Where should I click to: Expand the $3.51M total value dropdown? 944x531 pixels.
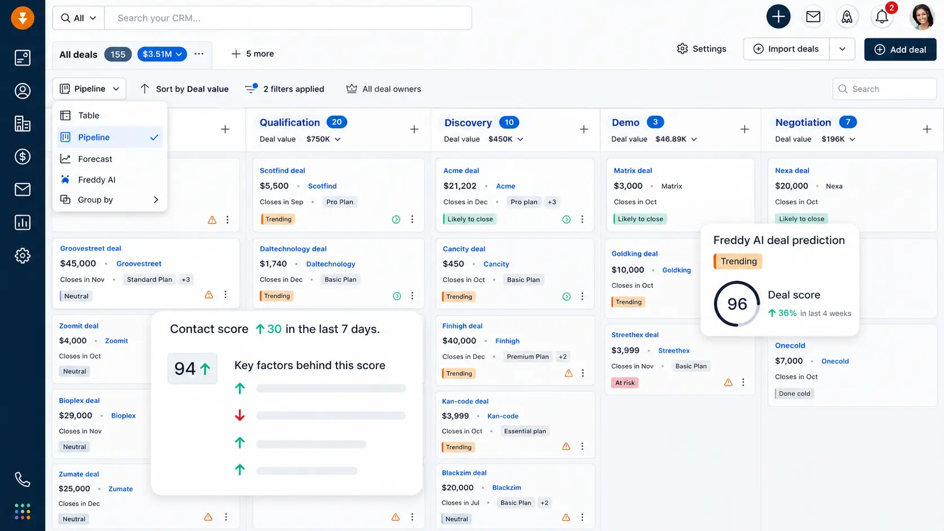coord(162,54)
